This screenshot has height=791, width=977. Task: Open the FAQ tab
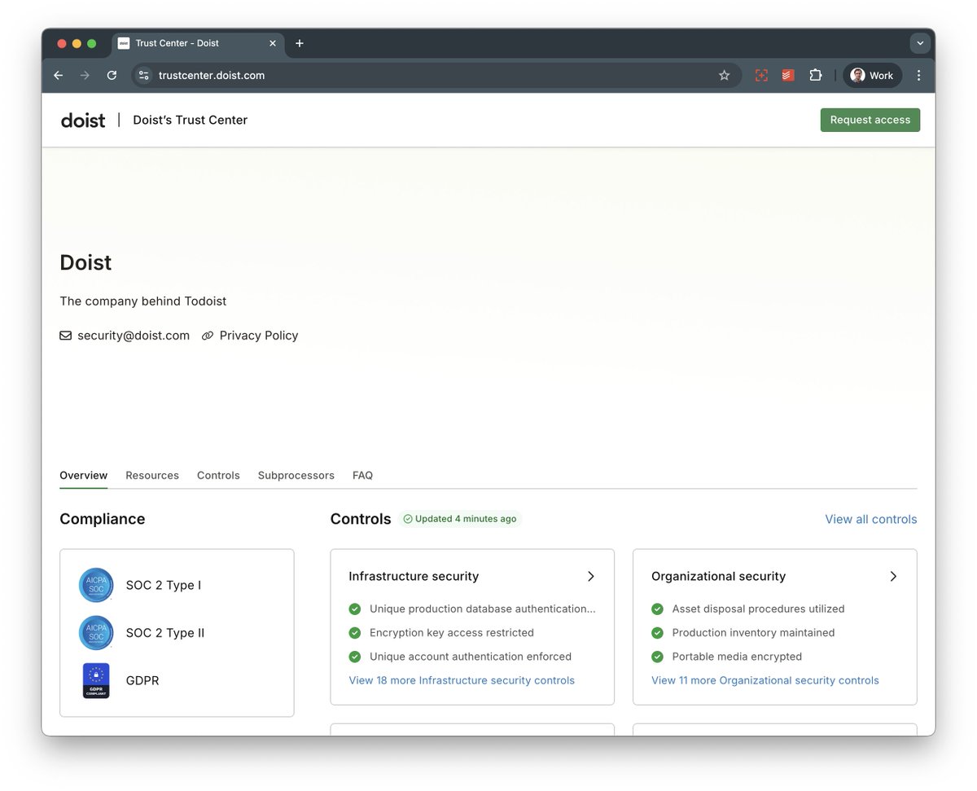click(362, 475)
